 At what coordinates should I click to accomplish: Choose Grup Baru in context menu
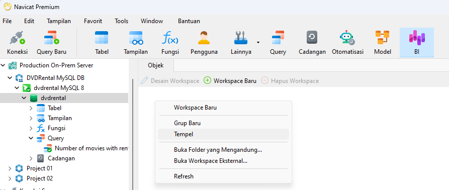[x=223, y=123]
